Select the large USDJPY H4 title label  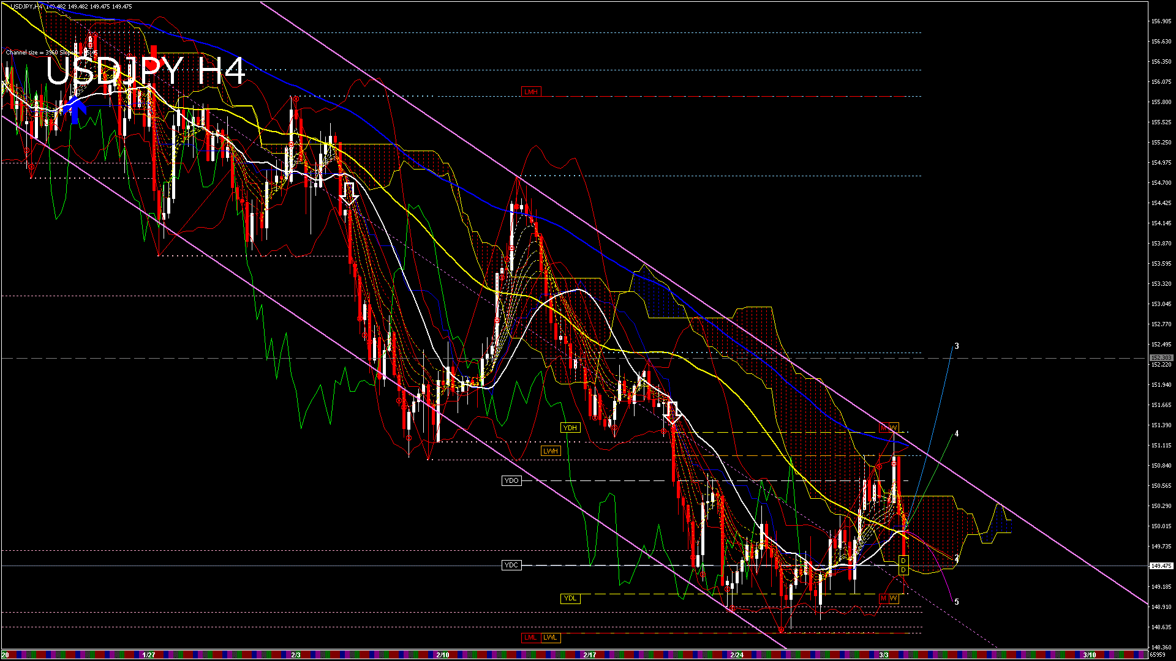[x=146, y=71]
